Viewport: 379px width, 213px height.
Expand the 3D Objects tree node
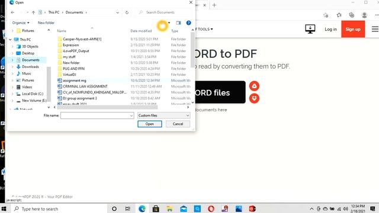click(12, 46)
